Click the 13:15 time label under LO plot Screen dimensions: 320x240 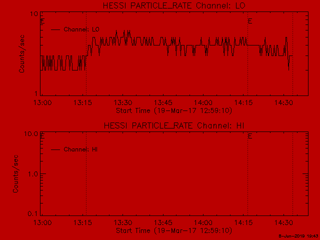(82, 102)
